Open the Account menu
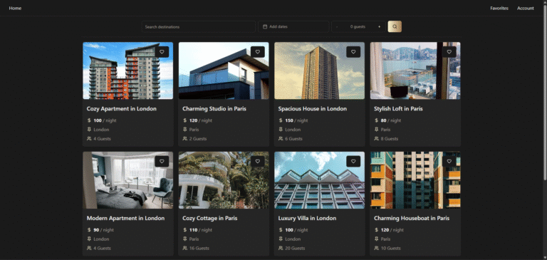Image resolution: width=547 pixels, height=260 pixels. pos(526,8)
